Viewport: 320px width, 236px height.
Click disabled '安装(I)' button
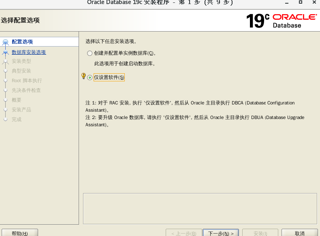tap(260, 233)
